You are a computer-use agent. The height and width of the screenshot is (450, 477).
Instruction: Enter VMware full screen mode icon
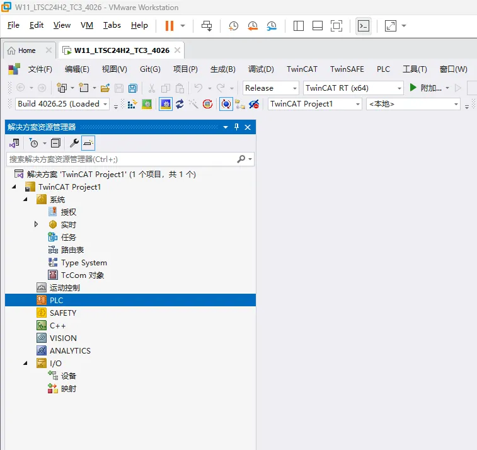coord(391,26)
